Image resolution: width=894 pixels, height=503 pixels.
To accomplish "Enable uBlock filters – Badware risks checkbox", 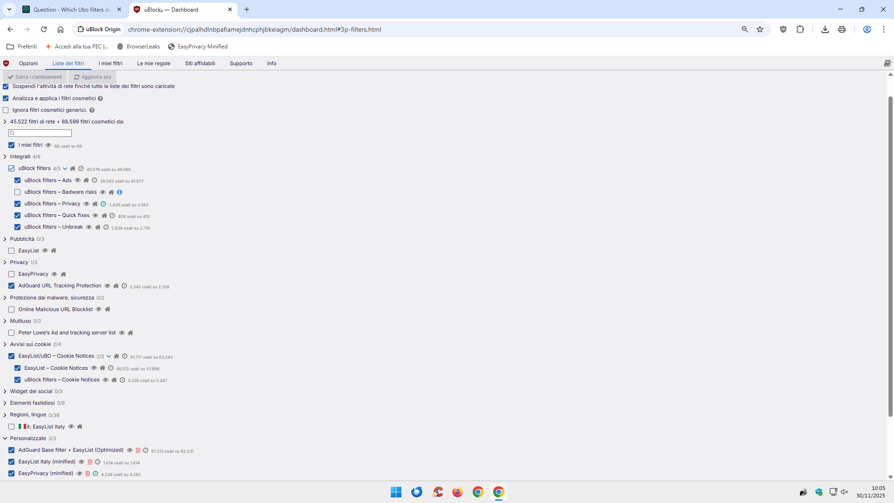I will [17, 192].
